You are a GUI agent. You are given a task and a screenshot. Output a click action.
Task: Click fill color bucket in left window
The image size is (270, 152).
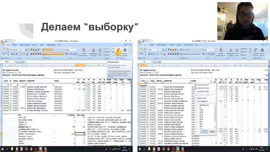pos(24,54)
